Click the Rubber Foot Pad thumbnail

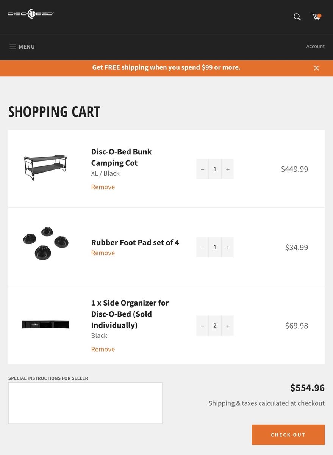(x=45, y=243)
